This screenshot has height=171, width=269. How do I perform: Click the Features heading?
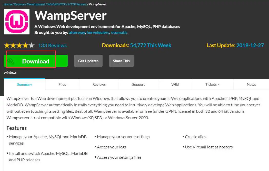coord(17,128)
